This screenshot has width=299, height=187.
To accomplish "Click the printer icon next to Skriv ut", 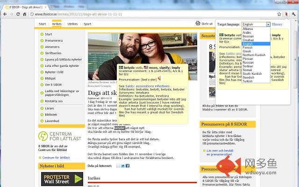I will 198,23.
